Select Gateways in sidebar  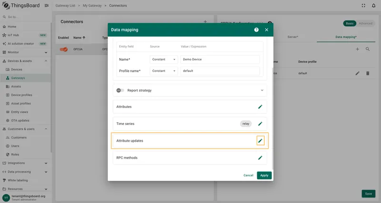point(26,78)
